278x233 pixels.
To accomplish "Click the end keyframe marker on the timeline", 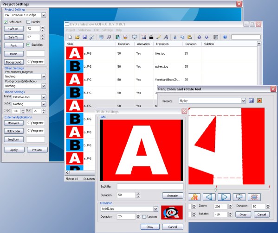I will 269,187.
